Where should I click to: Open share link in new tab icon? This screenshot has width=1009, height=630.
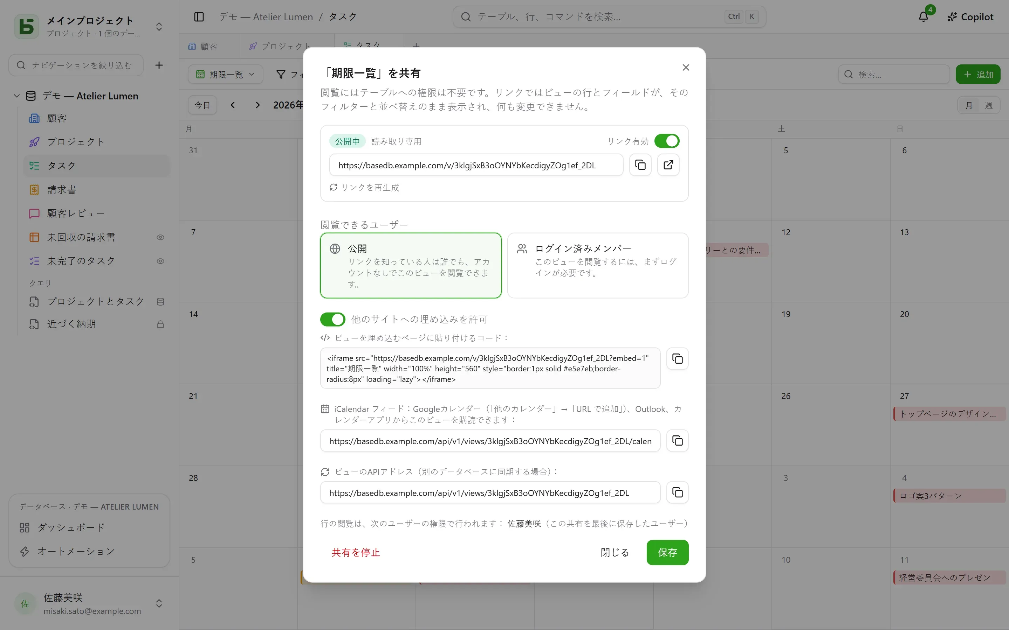(x=668, y=165)
